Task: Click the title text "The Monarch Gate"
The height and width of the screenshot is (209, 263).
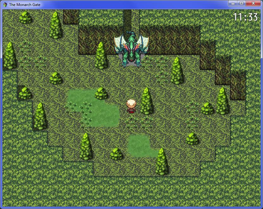Action: (25, 5)
